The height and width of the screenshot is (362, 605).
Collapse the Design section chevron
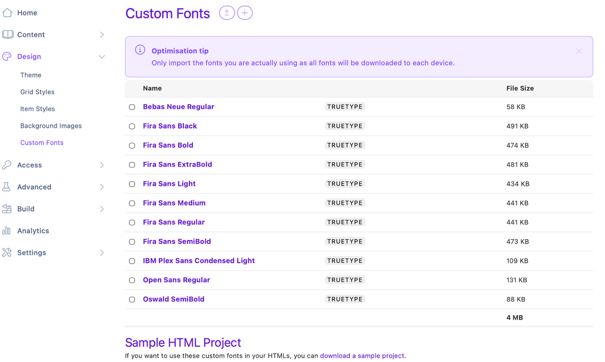coord(102,57)
